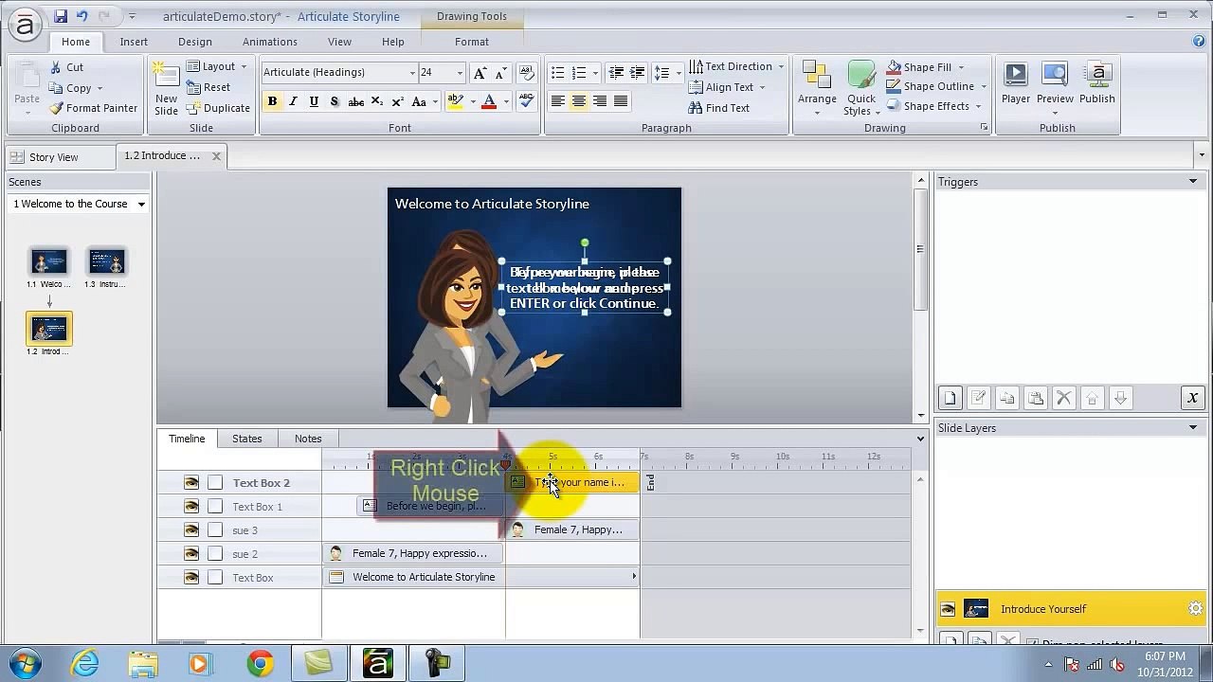Shrink the font size
The height and width of the screenshot is (682, 1213).
[500, 73]
